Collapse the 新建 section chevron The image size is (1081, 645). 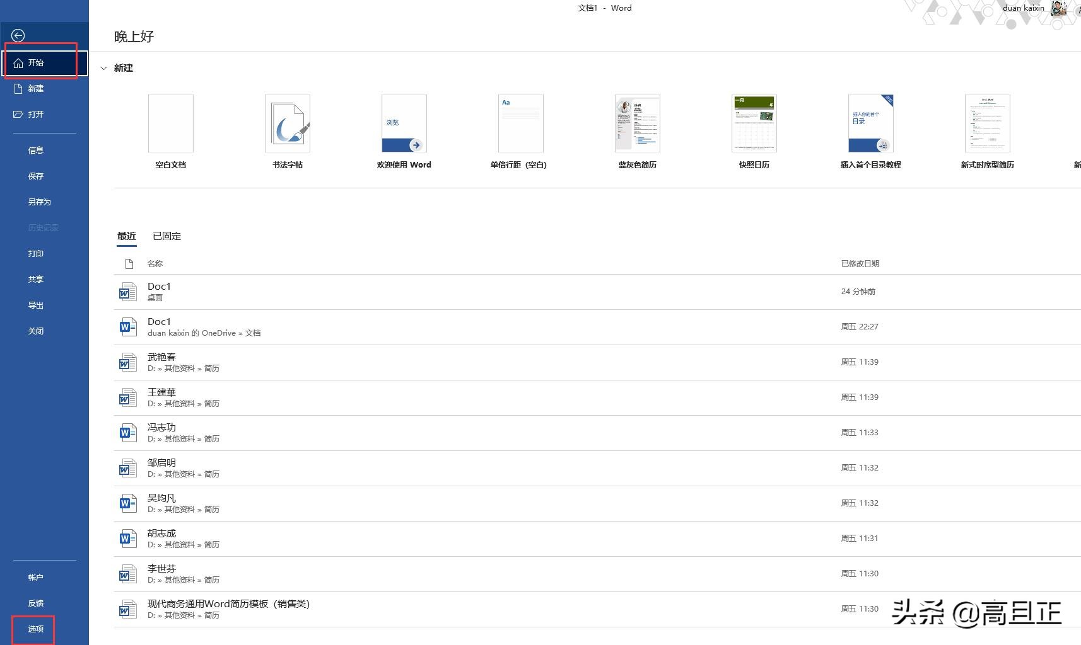coord(104,68)
